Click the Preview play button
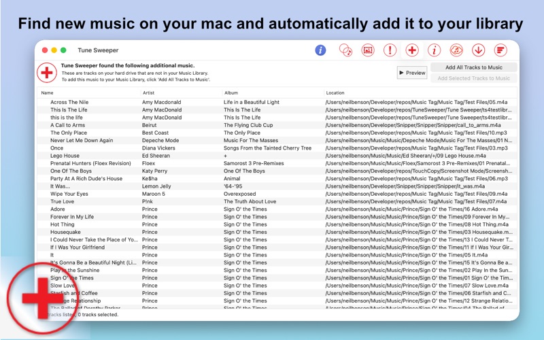The width and height of the screenshot is (544, 340). pyautogui.click(x=412, y=73)
